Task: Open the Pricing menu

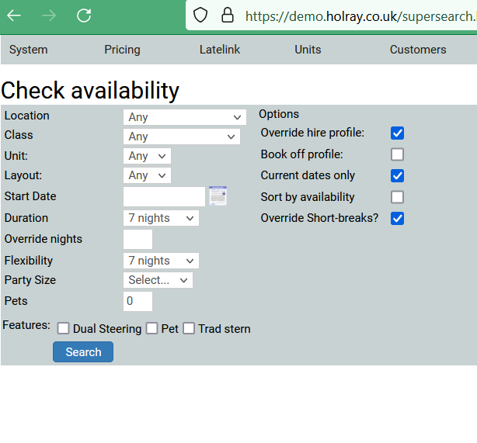Action: pyautogui.click(x=122, y=50)
